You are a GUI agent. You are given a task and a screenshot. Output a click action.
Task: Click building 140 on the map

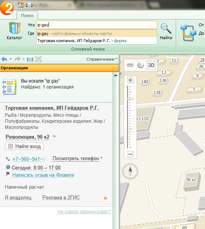tap(144, 82)
